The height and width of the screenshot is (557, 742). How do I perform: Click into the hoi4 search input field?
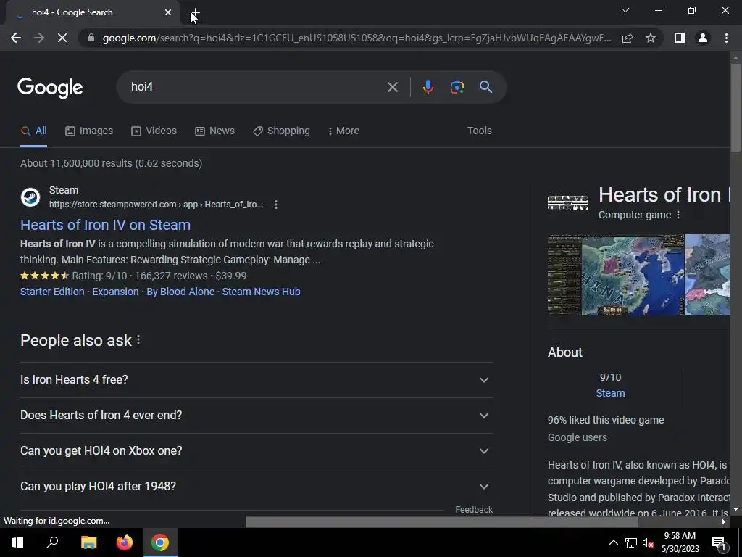pos(256,87)
